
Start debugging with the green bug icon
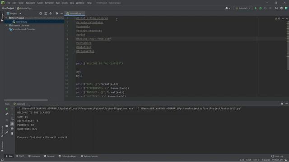(261, 8)
